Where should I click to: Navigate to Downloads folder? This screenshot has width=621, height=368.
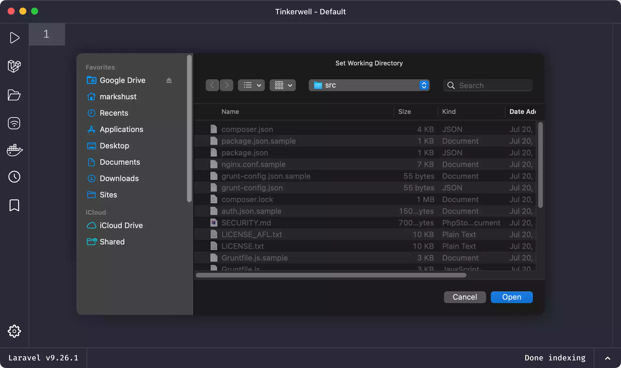(x=119, y=178)
